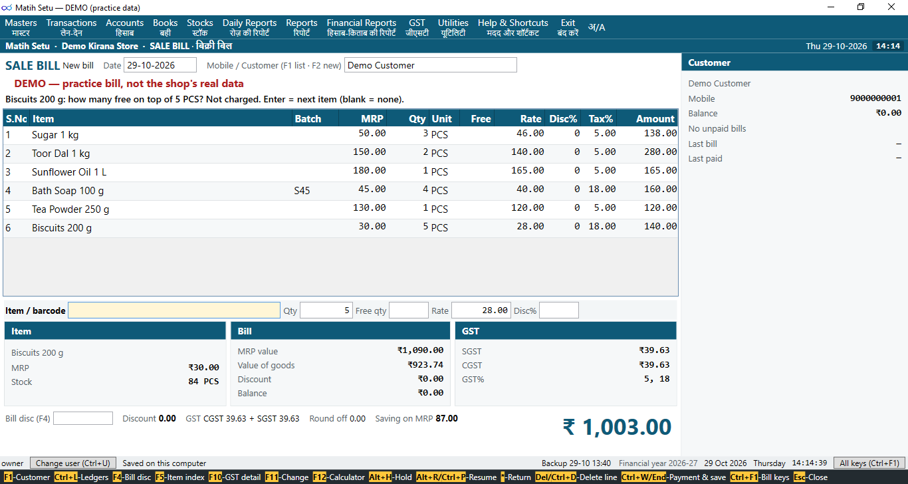Open the Accounts menu
Viewport: 908px width, 484px height.
click(124, 27)
